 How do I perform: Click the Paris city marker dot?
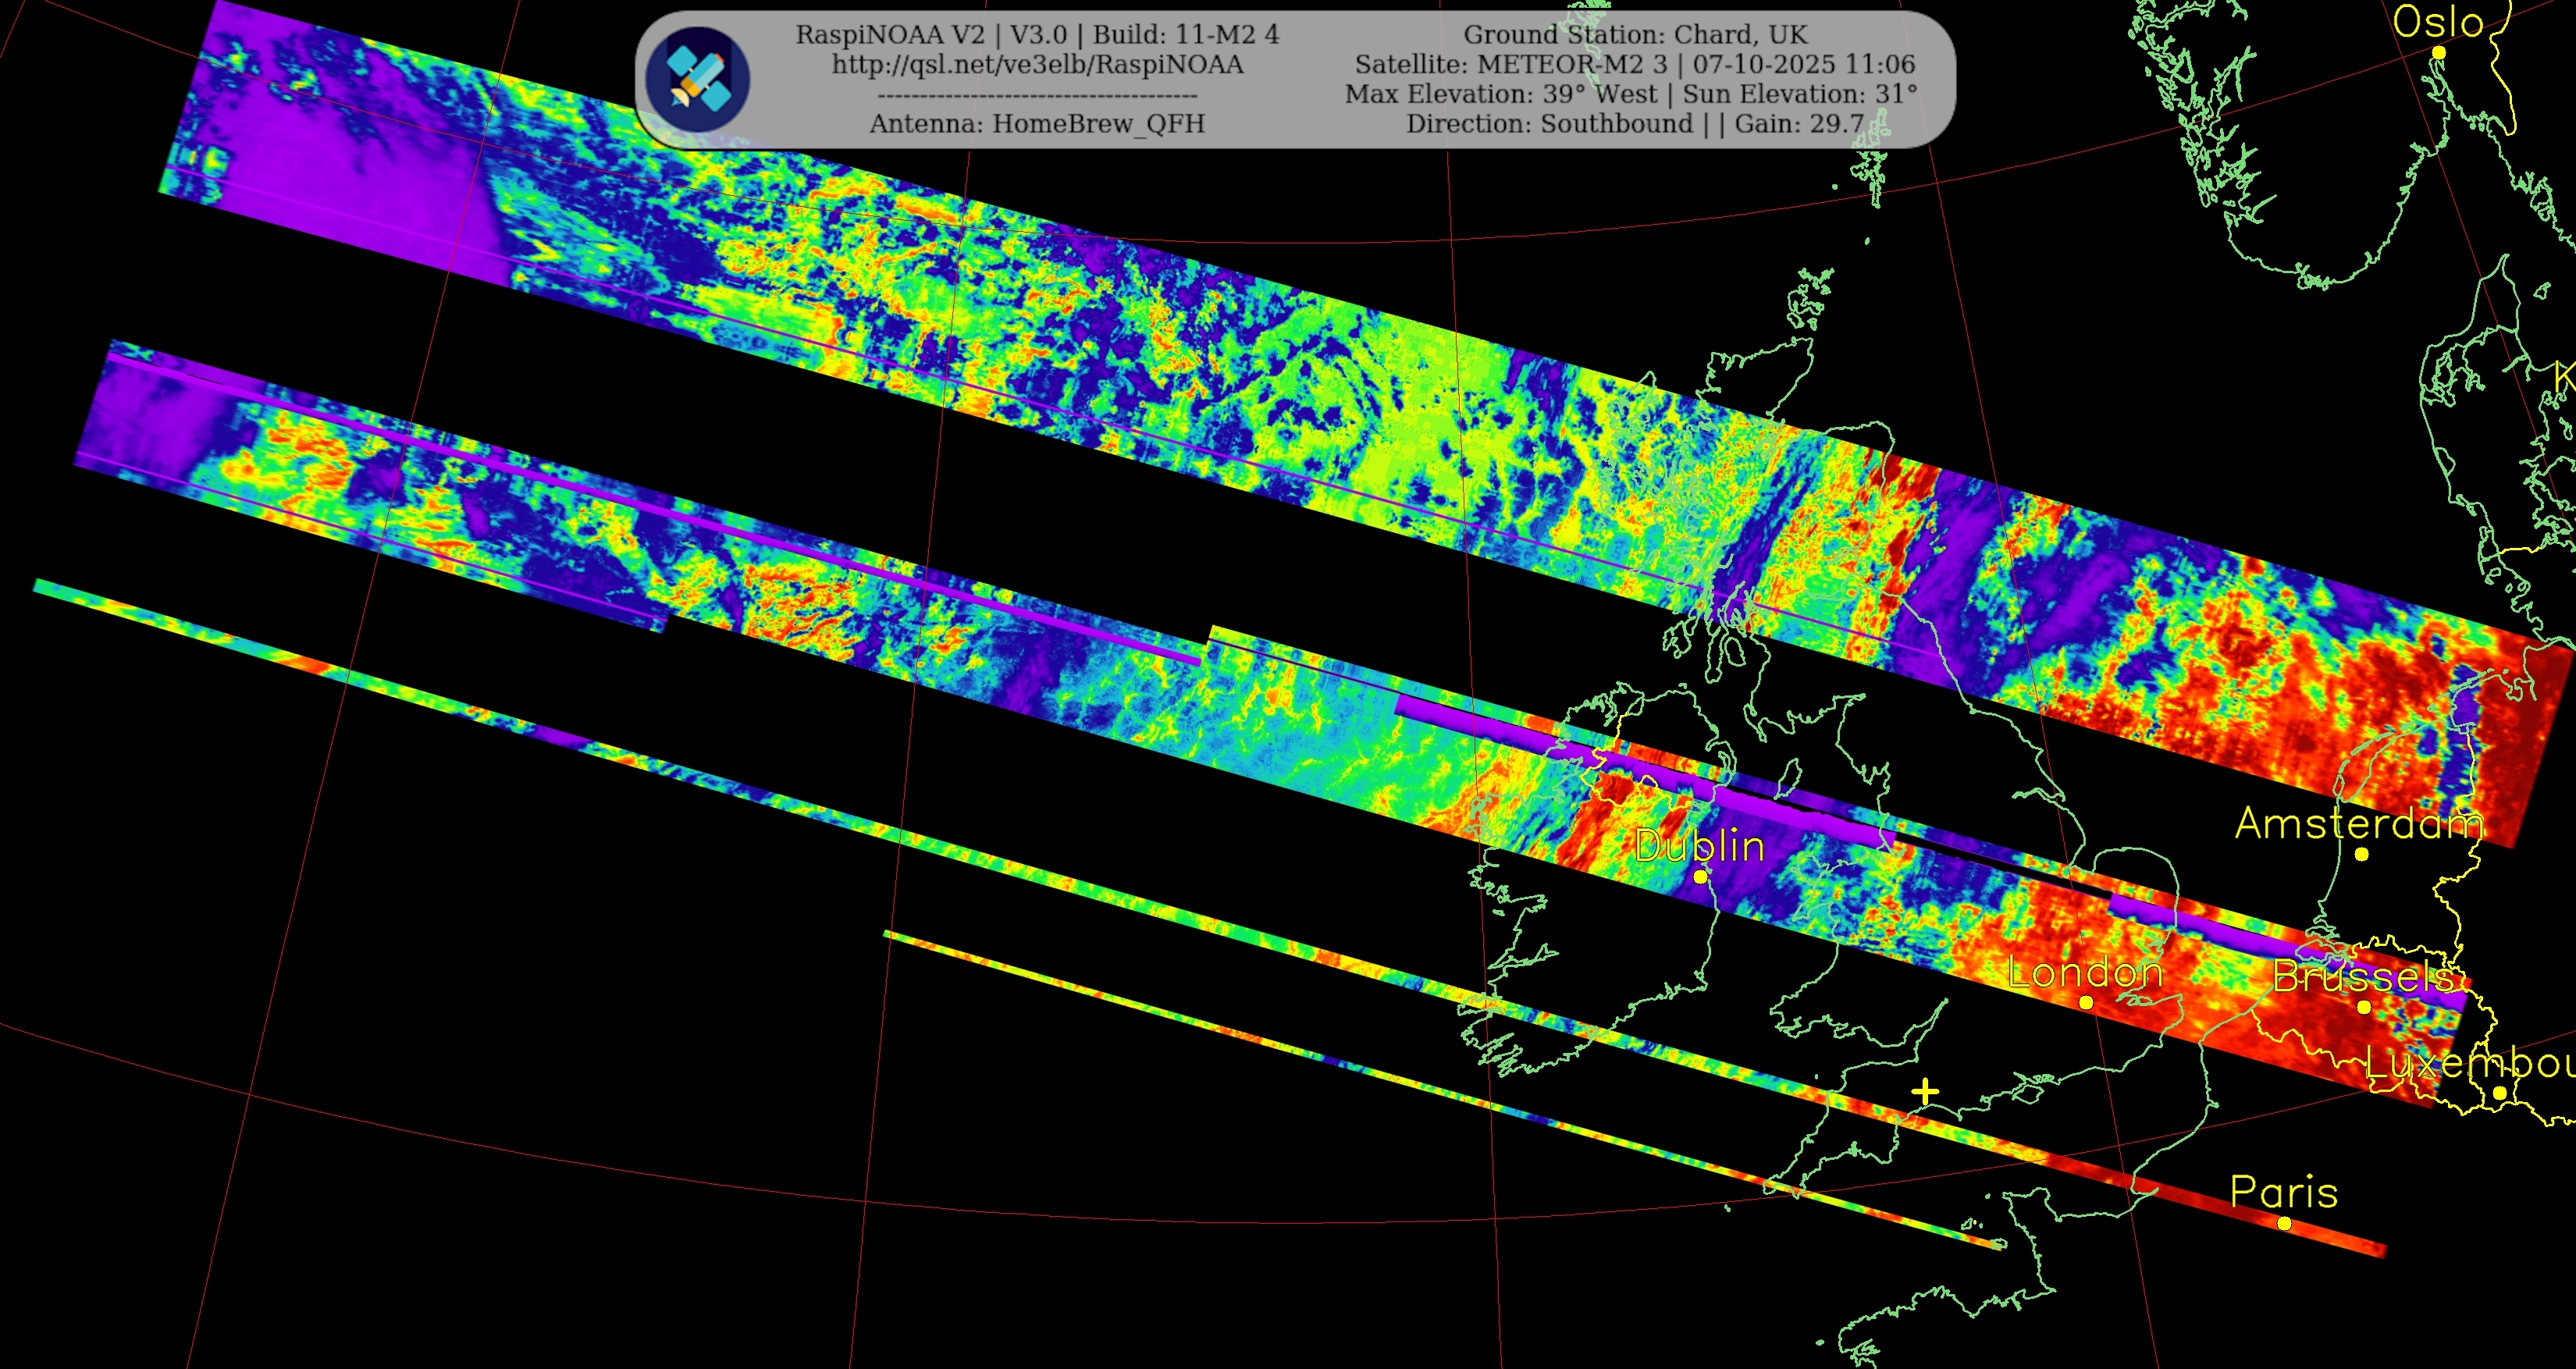[x=2284, y=1223]
